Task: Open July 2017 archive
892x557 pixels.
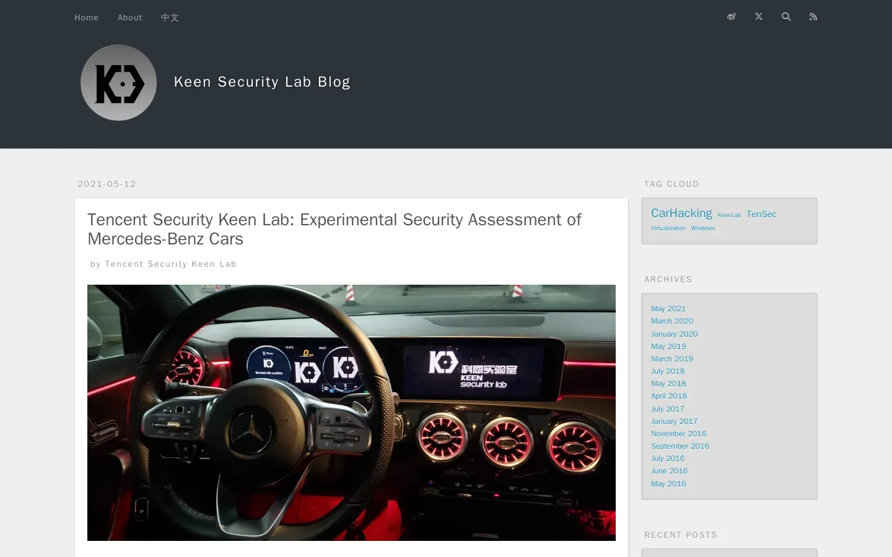Action: (668, 409)
